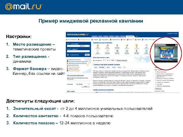This screenshot has width=183, height=137.
Task: Expand the Ещё menu in top navigation
Action: tap(137, 36)
